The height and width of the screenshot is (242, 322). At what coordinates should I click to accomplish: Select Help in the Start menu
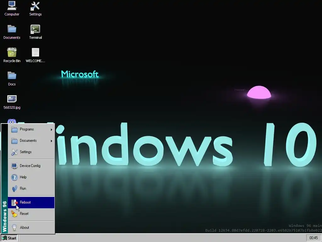(x=31, y=177)
